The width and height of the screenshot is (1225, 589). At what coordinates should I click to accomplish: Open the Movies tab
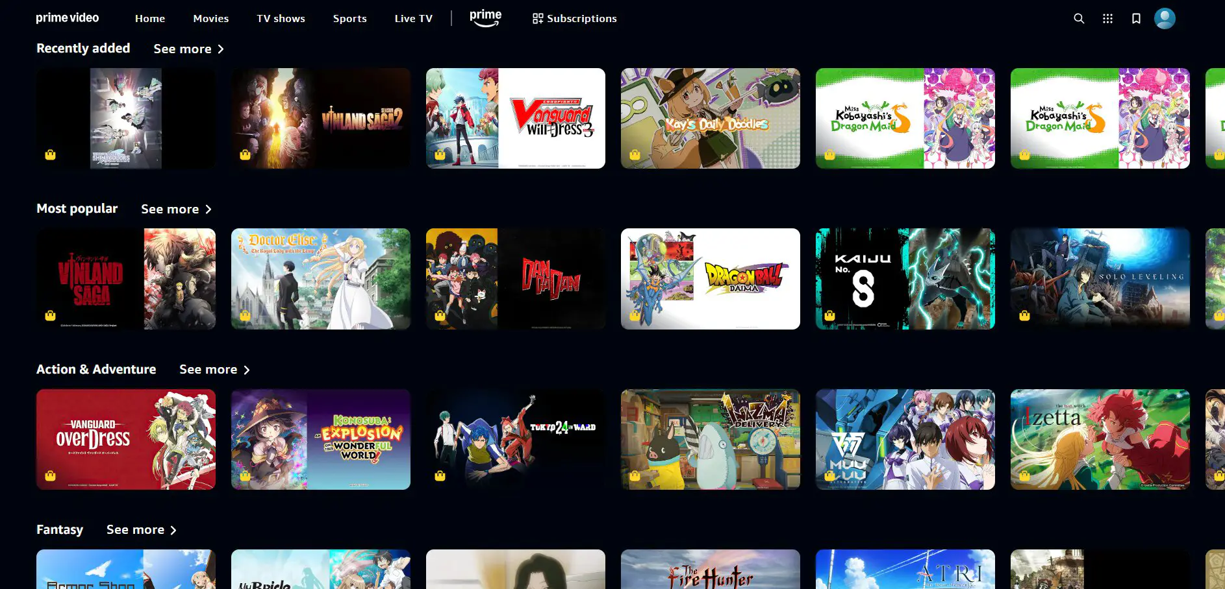pos(211,19)
